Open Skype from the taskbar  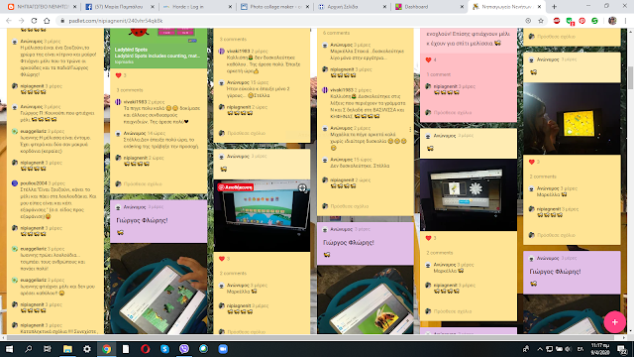164,349
